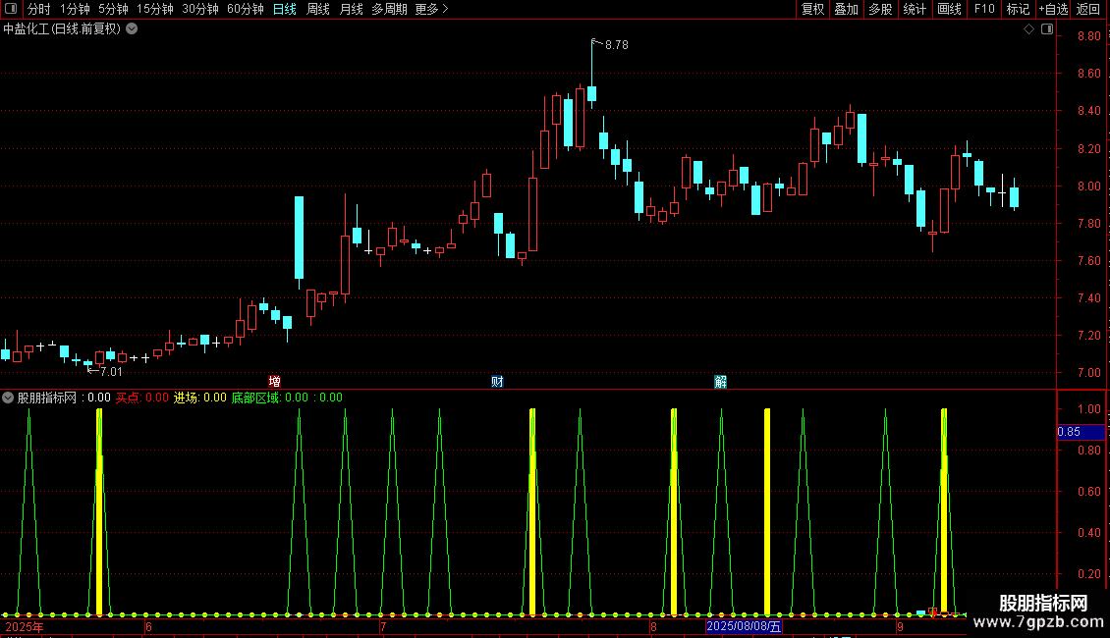
Task: Expand the 更多 periods menu
Action: click(x=431, y=9)
